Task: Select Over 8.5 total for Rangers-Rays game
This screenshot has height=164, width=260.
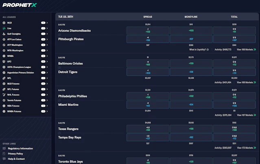Action: pos(234,129)
